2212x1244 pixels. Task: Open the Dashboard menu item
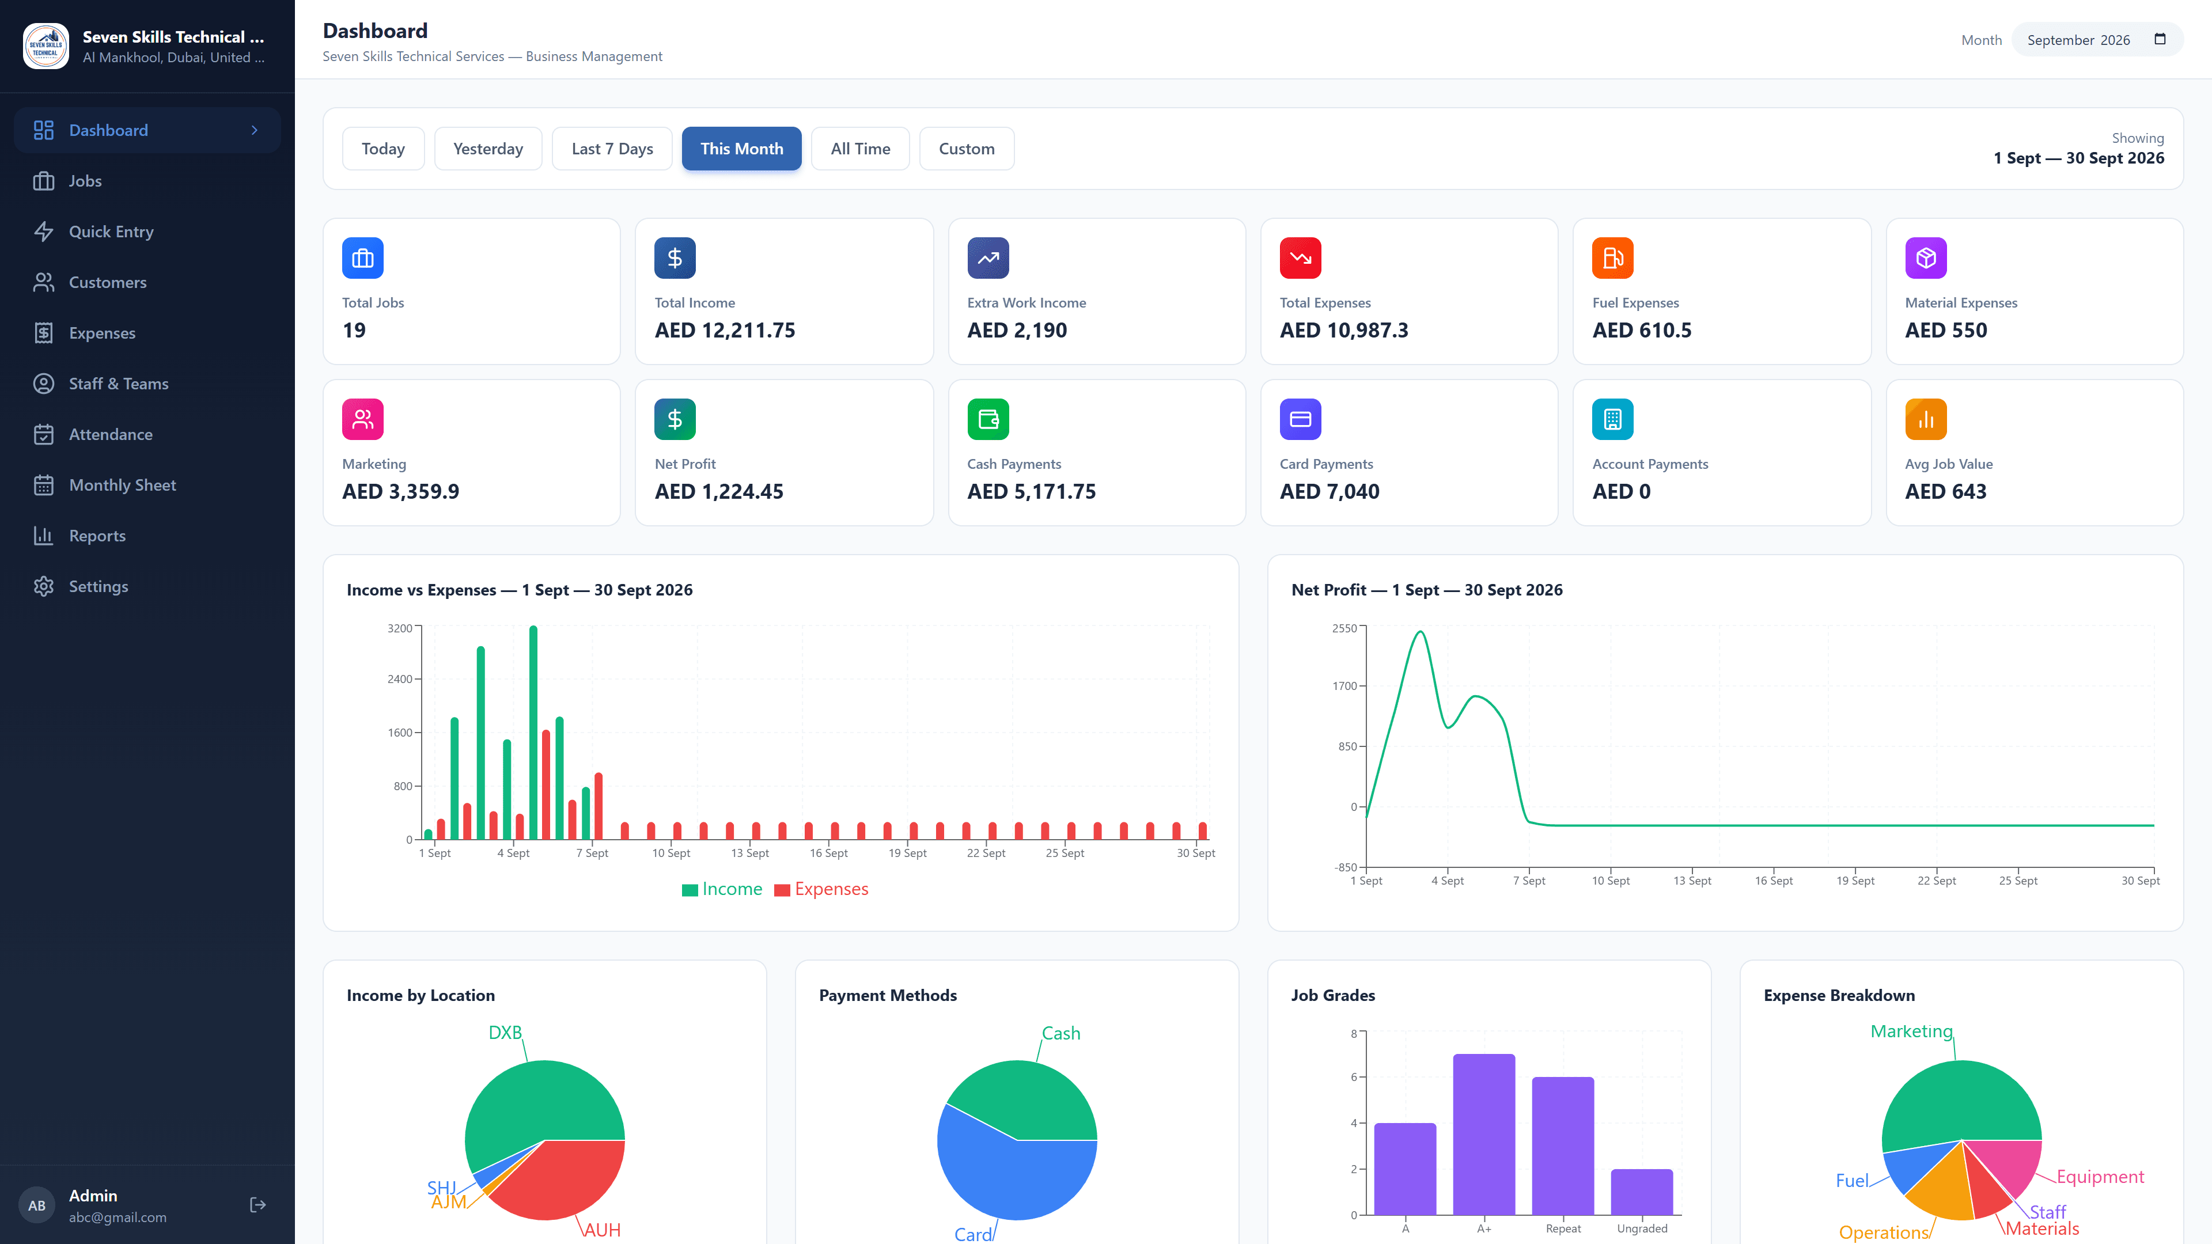click(x=147, y=131)
